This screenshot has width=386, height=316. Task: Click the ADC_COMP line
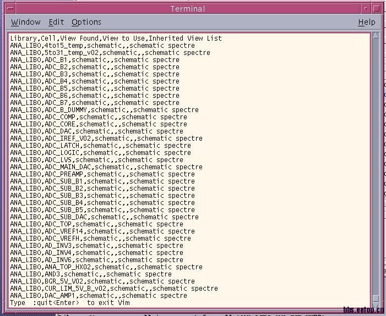pyautogui.click(x=99, y=117)
